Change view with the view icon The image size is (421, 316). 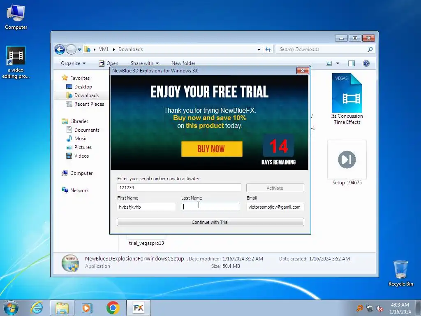[x=329, y=63]
